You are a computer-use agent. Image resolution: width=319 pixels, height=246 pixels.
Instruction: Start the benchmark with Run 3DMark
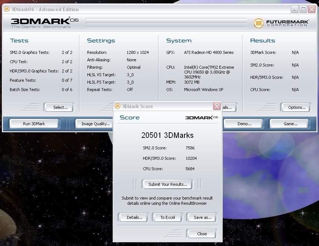pyautogui.click(x=34, y=124)
